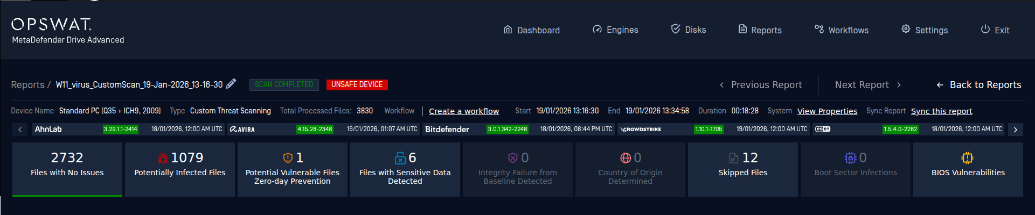This screenshot has width=1035, height=215.
Task: Click the red bug infected icon
Action: (163, 157)
